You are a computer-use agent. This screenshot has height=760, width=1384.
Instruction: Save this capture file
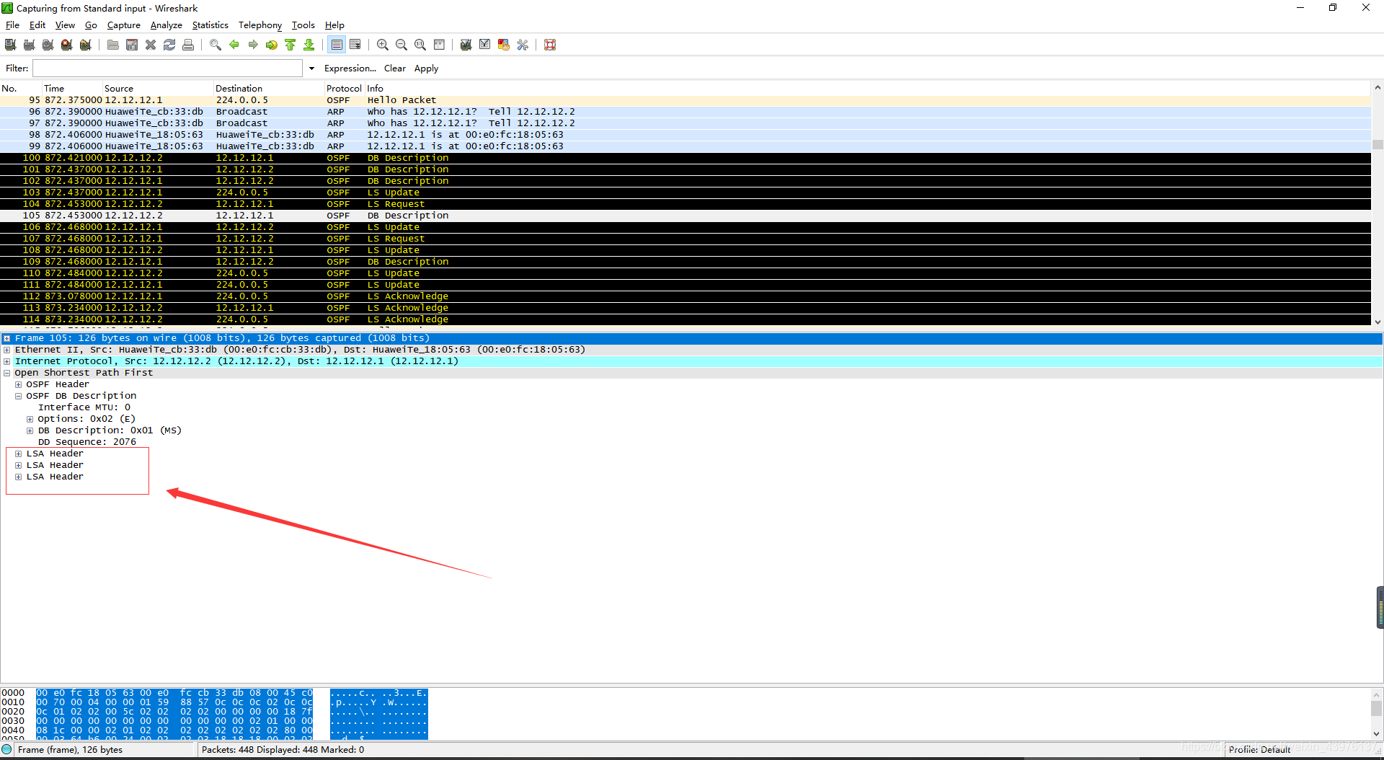point(132,45)
